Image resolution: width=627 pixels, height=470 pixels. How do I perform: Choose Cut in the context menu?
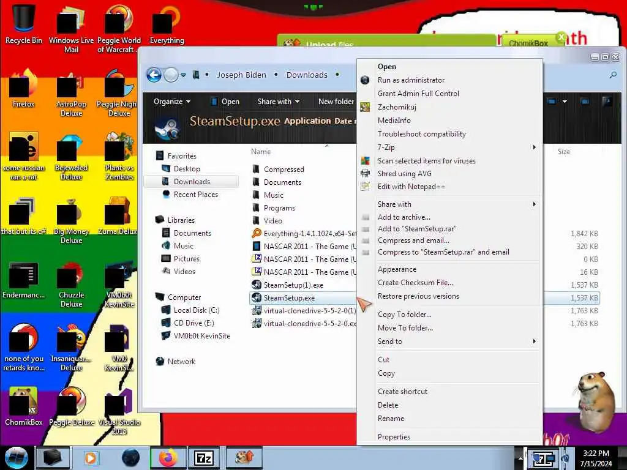coord(449,360)
